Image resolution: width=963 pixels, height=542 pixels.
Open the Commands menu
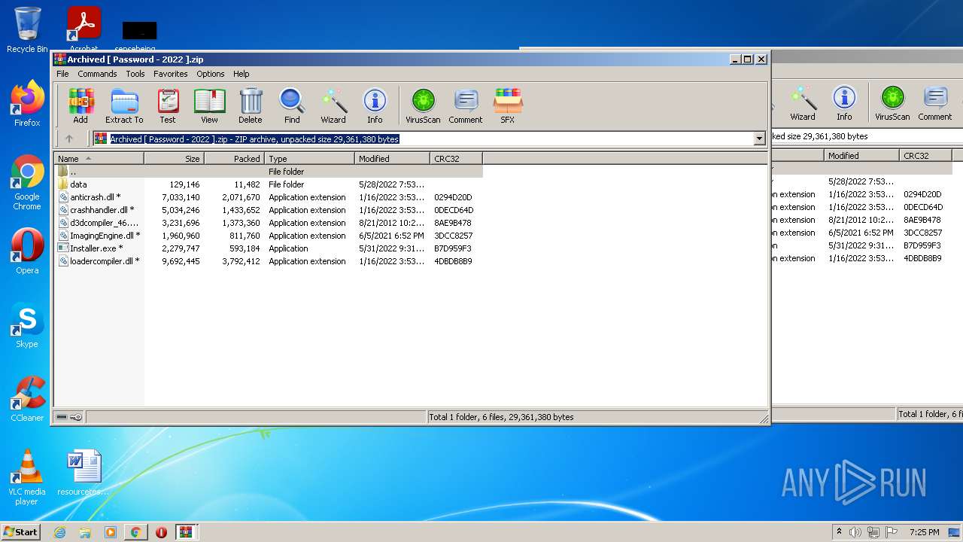(x=97, y=74)
